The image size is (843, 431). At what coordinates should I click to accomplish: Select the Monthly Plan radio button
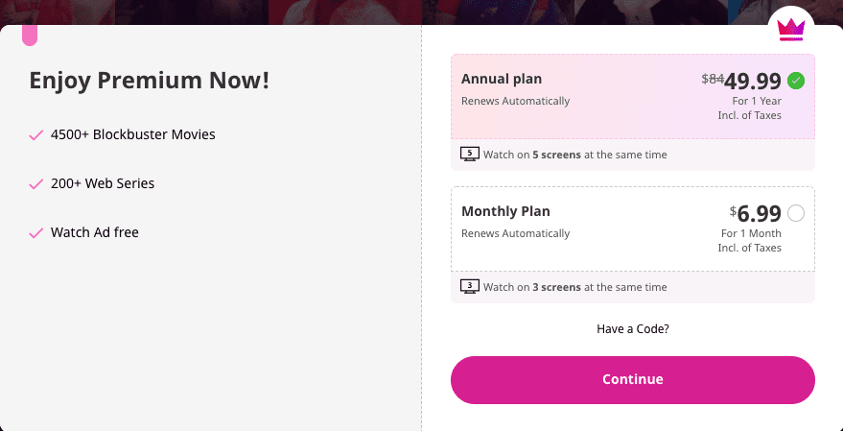point(796,213)
